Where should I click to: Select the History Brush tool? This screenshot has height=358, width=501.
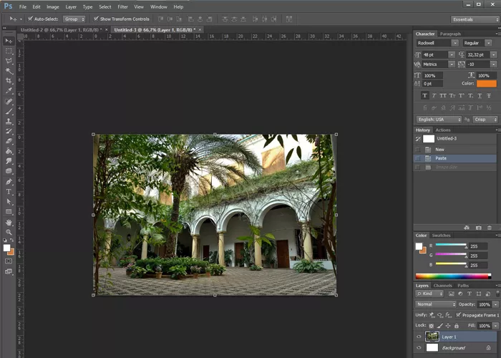pos(9,131)
